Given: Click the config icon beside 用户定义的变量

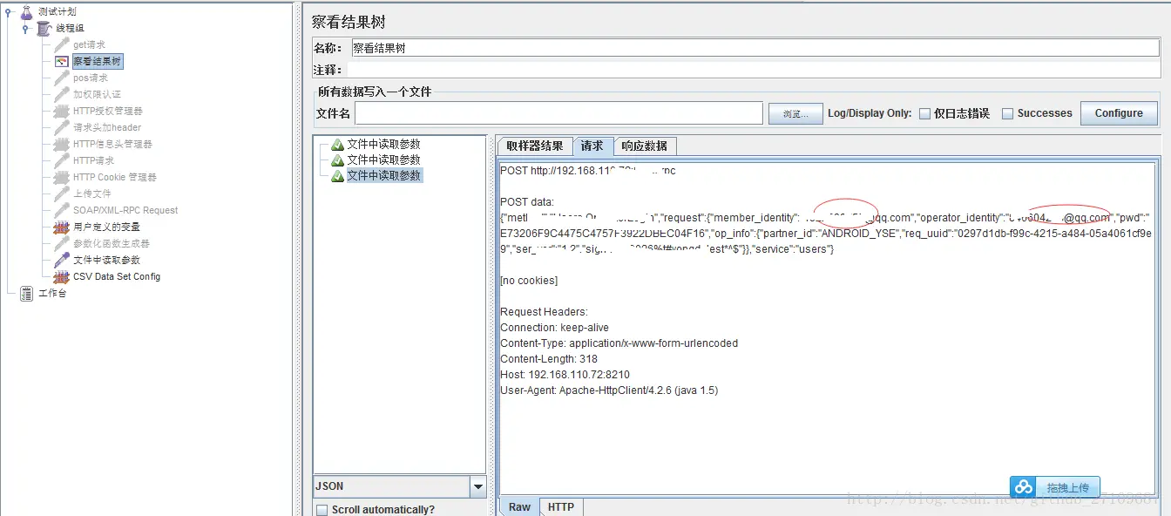Looking at the screenshot, I should pos(62,227).
